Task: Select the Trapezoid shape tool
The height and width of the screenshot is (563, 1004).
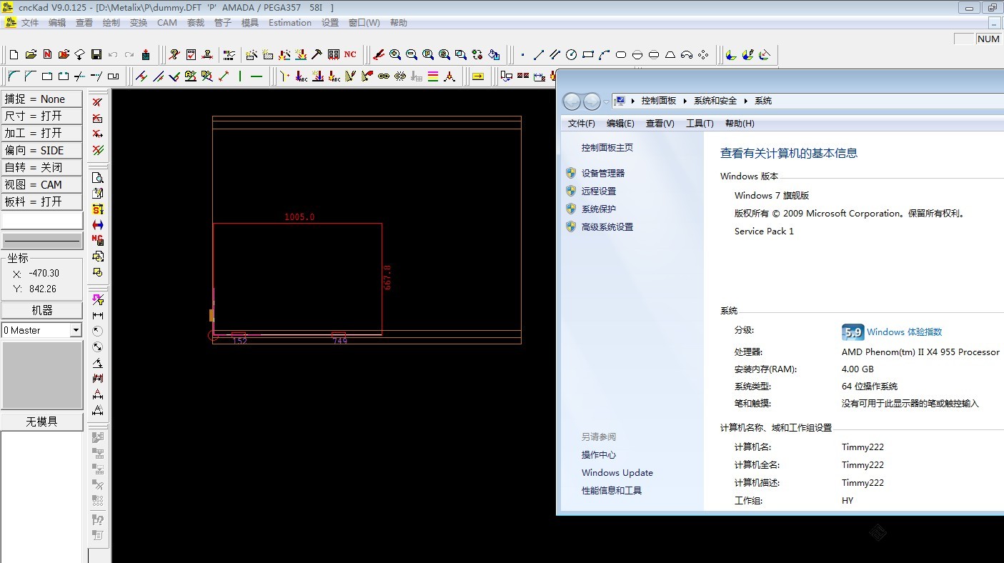Action: point(670,54)
